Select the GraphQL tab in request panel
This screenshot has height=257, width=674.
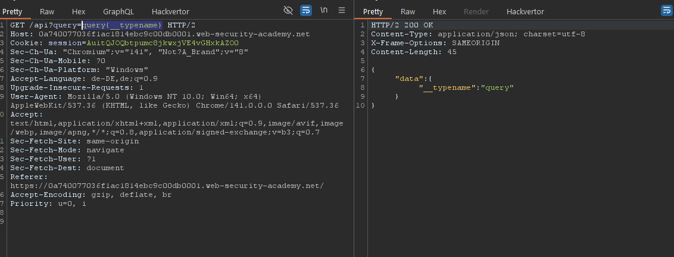pos(118,11)
